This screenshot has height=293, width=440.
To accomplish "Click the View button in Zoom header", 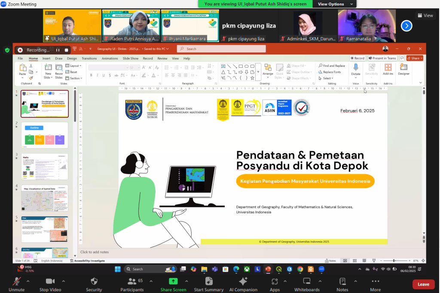I will (425, 15).
